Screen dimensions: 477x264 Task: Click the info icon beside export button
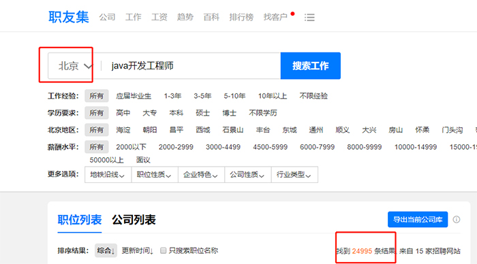457,219
